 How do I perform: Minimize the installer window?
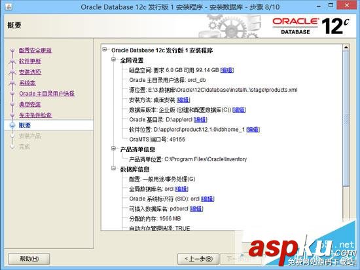tap(319, 6)
